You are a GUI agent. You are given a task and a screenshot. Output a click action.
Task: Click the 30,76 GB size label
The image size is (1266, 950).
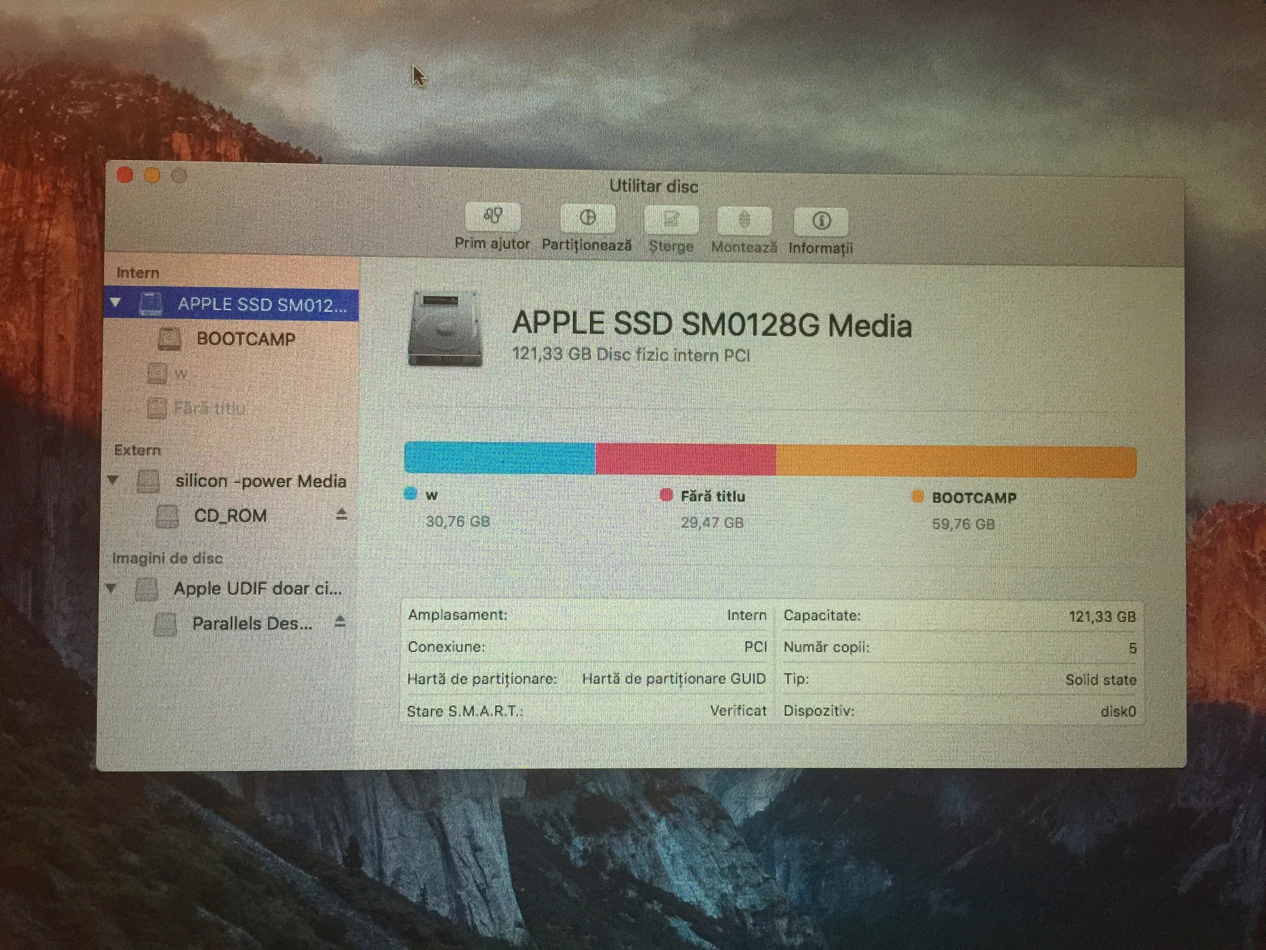(457, 522)
